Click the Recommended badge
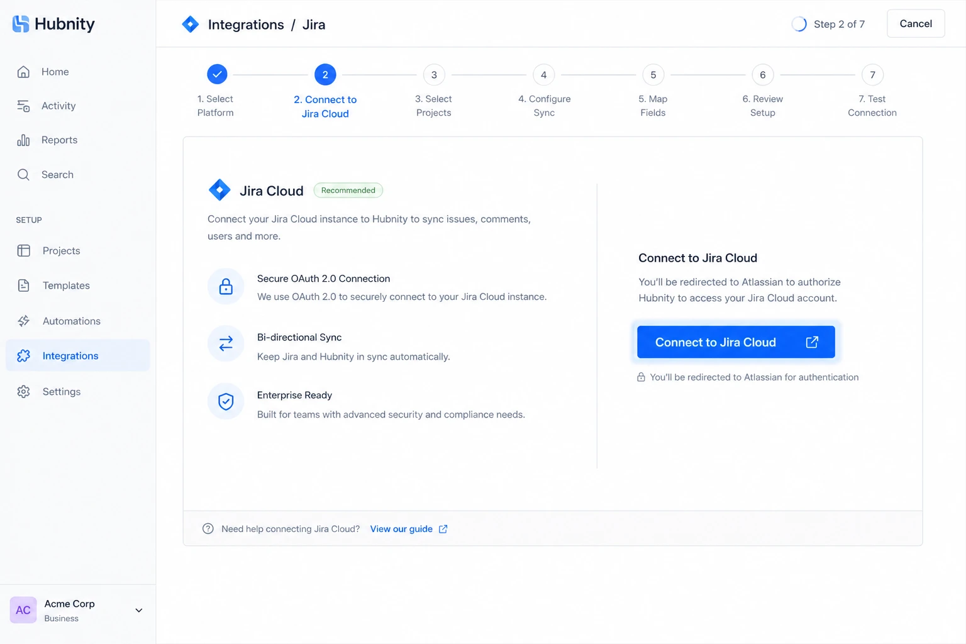The width and height of the screenshot is (966, 644). tap(348, 191)
